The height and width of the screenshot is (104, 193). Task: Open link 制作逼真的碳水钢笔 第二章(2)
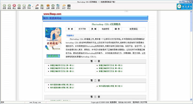point(62,87)
